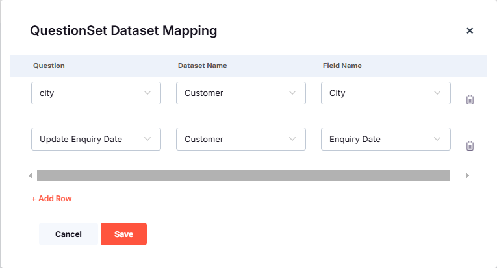The height and width of the screenshot is (268, 497).
Task: Click the Field Name column header
Action: click(x=342, y=66)
